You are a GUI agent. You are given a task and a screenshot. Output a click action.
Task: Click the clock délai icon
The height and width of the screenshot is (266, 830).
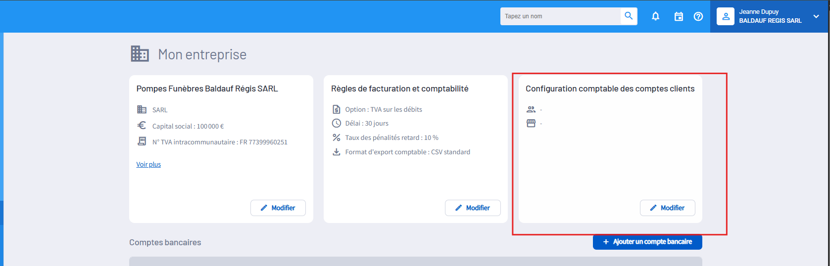(336, 123)
